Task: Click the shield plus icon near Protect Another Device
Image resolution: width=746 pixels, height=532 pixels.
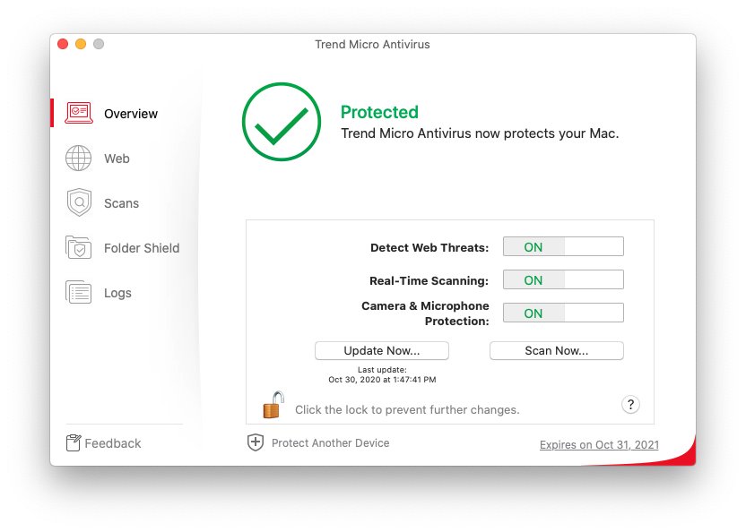Action: coord(256,442)
